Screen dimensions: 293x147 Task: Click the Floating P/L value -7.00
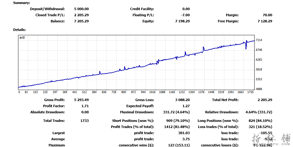coord(185,15)
